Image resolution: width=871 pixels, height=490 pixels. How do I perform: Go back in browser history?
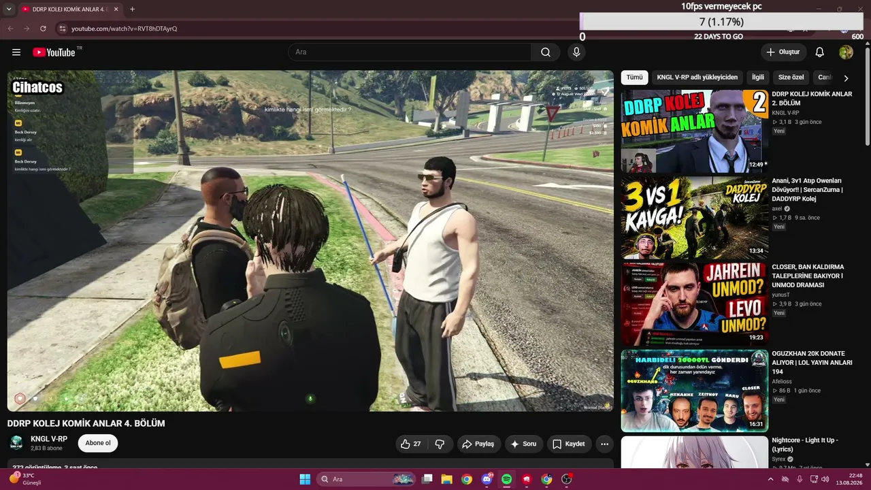click(10, 29)
